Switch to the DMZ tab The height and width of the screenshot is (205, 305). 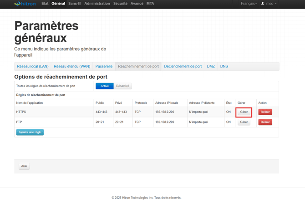[211, 66]
